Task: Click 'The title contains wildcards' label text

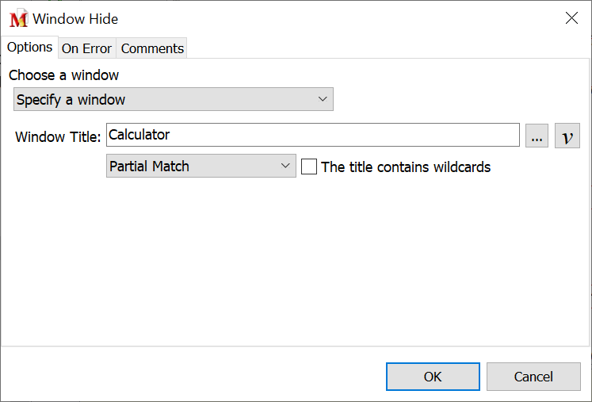Action: (406, 167)
